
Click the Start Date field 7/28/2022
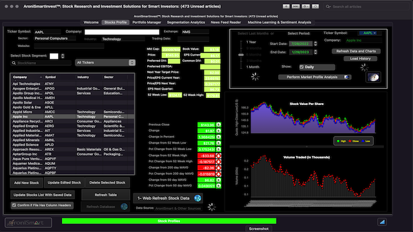[x=301, y=44]
